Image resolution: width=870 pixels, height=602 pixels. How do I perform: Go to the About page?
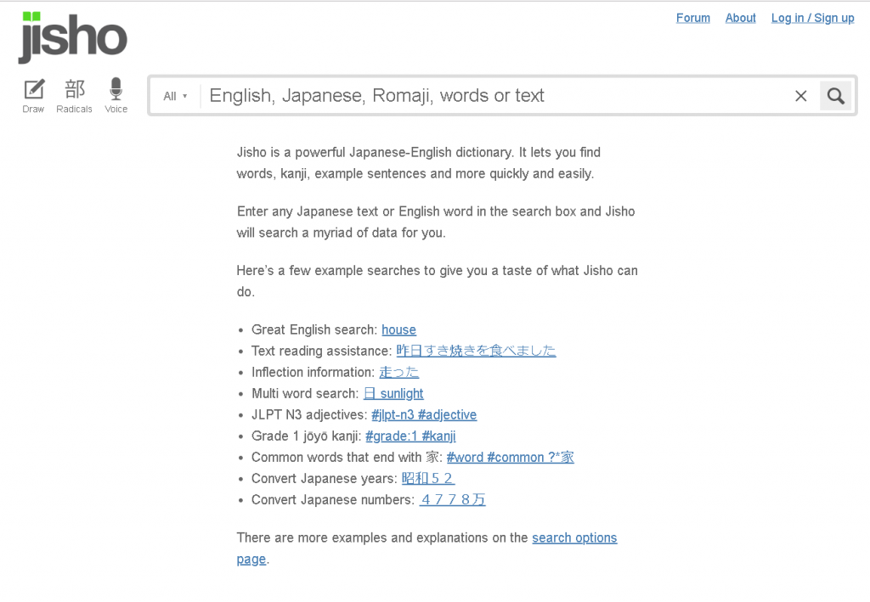(x=740, y=18)
